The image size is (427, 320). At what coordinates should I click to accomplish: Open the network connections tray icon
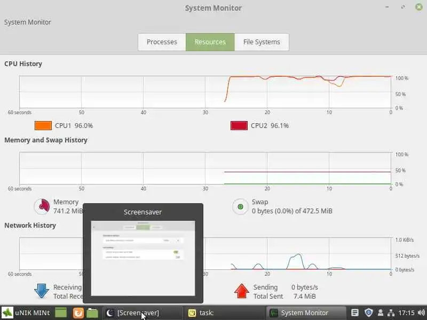[x=391, y=313]
